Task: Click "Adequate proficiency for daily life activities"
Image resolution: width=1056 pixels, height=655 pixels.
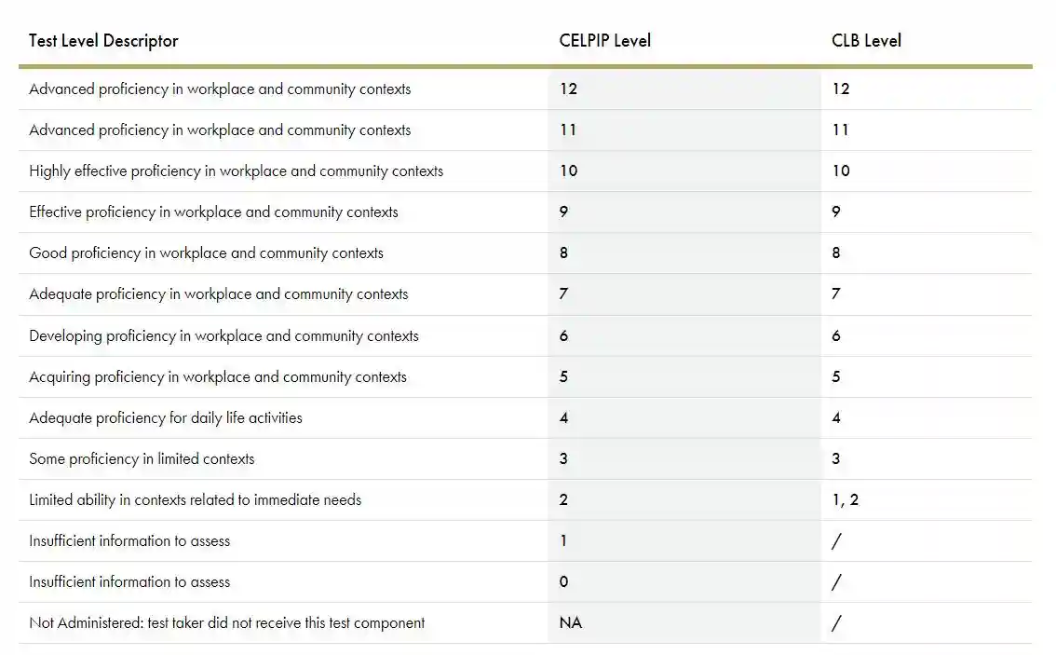Action: 166,418
